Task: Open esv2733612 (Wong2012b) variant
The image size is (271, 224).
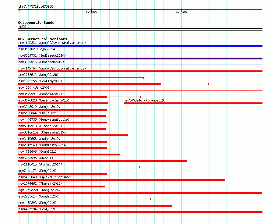Action: (38, 75)
